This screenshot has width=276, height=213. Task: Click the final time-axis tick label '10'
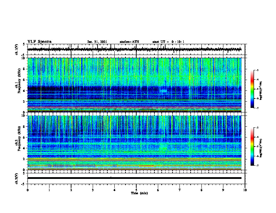coord(245,190)
